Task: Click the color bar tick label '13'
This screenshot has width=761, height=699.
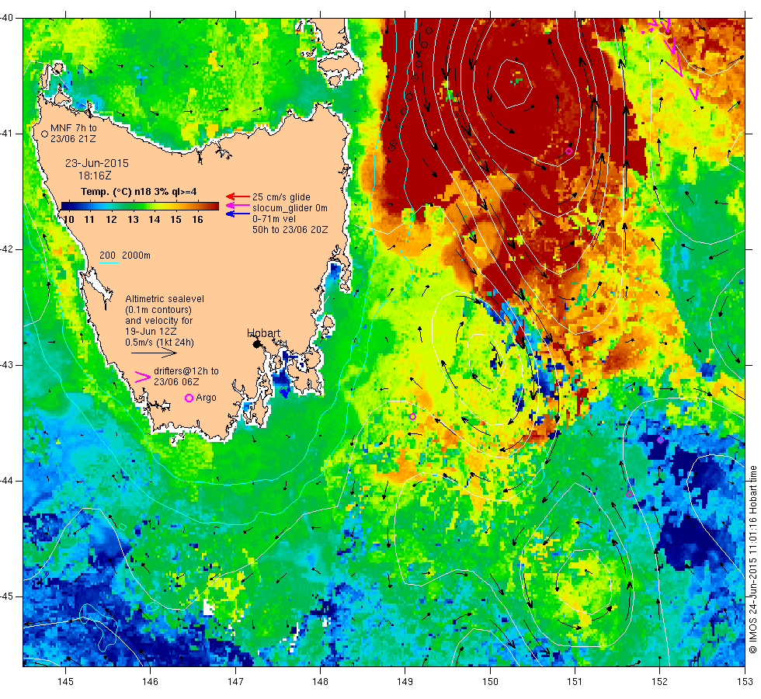Action: [x=133, y=219]
